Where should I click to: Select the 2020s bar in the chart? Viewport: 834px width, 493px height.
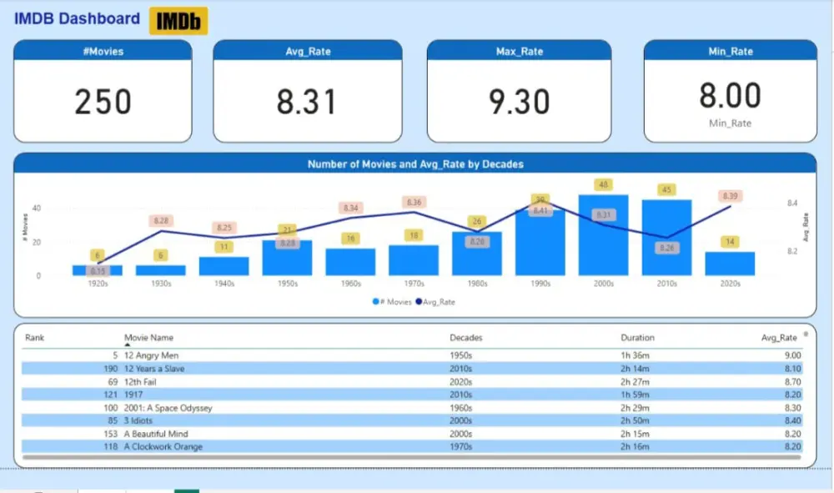pyautogui.click(x=729, y=263)
